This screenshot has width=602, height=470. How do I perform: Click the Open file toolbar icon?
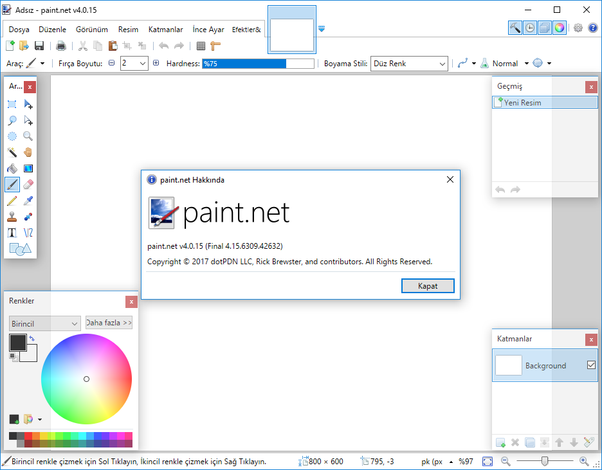click(24, 46)
